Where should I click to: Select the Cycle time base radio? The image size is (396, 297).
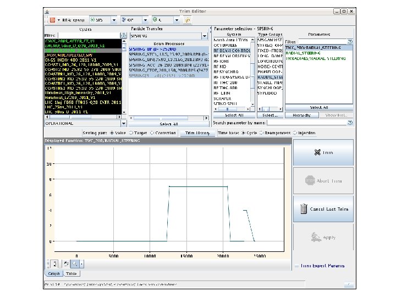[243, 133]
